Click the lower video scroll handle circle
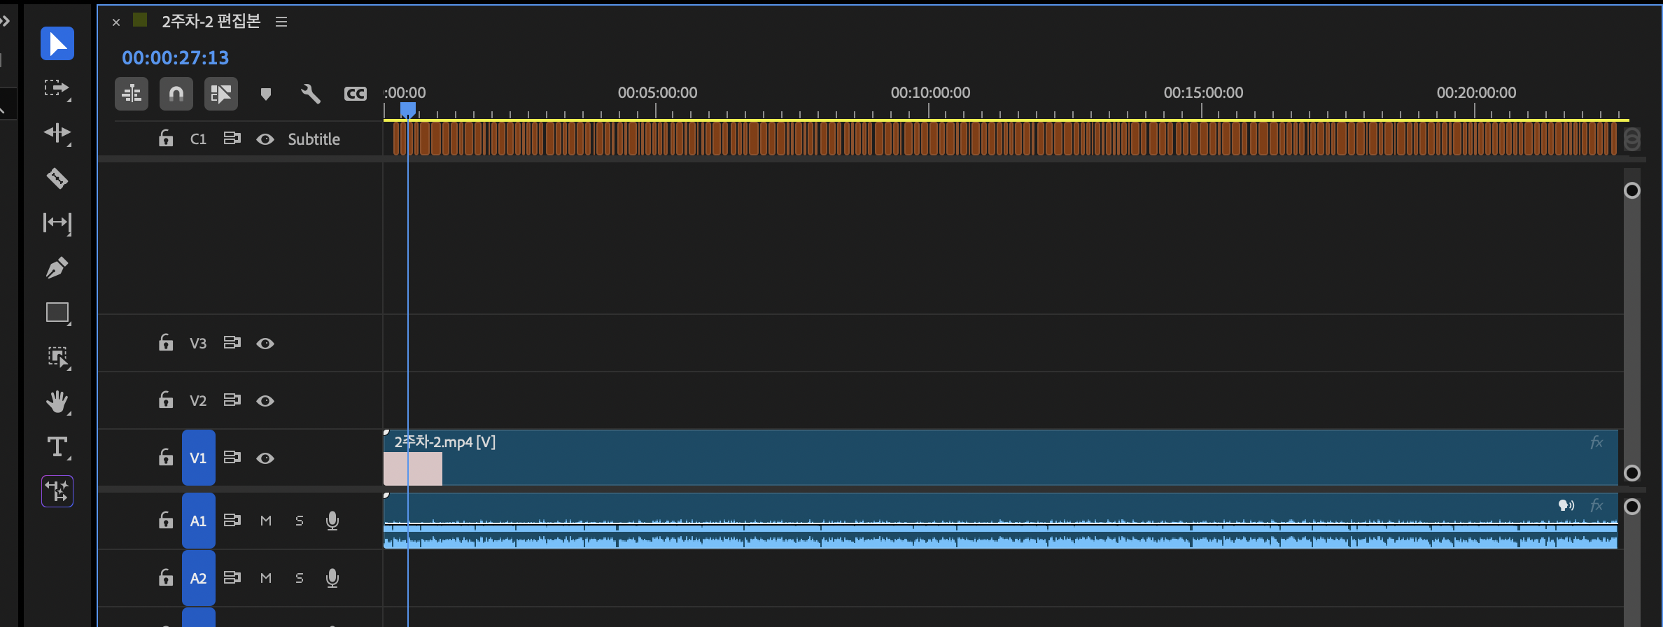 1632,473
